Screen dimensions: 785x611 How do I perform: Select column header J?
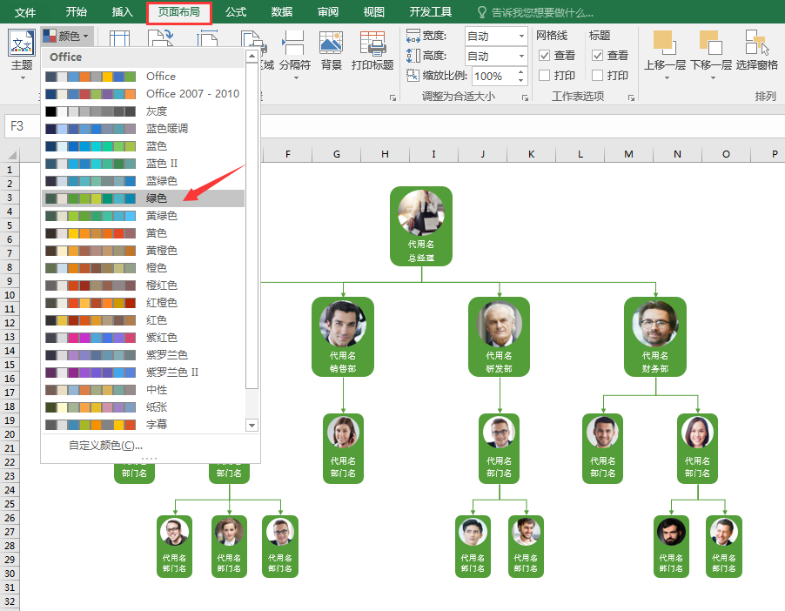[482, 154]
